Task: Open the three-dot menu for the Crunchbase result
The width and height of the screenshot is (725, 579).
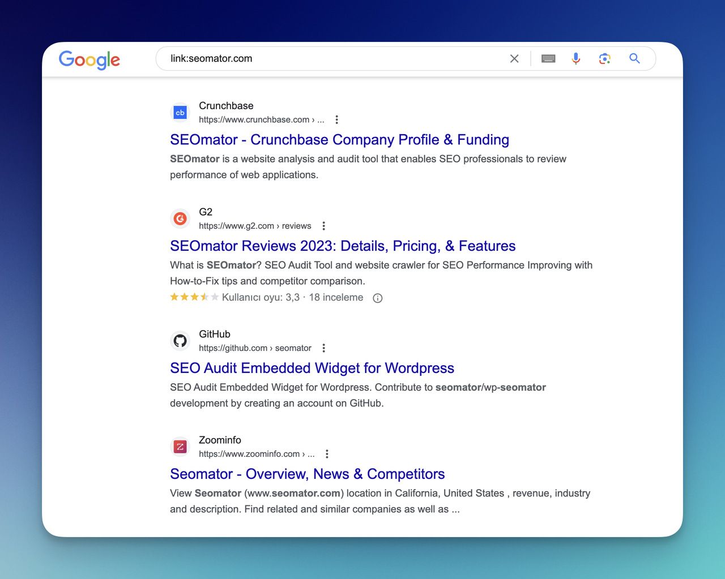Action: click(x=336, y=119)
